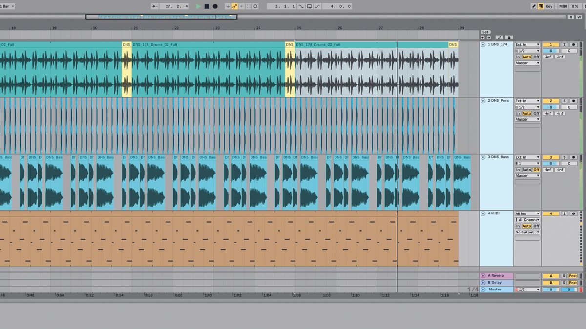The width and height of the screenshot is (586, 329).
Task: Click the Re-Enable Automation icon
Action: coord(241,6)
